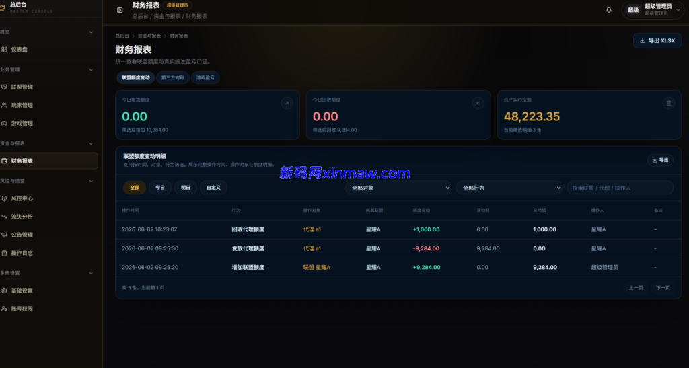This screenshot has height=368, width=689.
Task: Click amount +1,000.00
Action: pyautogui.click(x=426, y=229)
